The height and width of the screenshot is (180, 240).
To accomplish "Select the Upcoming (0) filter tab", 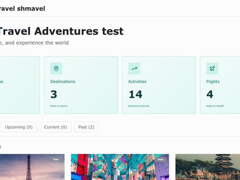I will [x=19, y=127].
